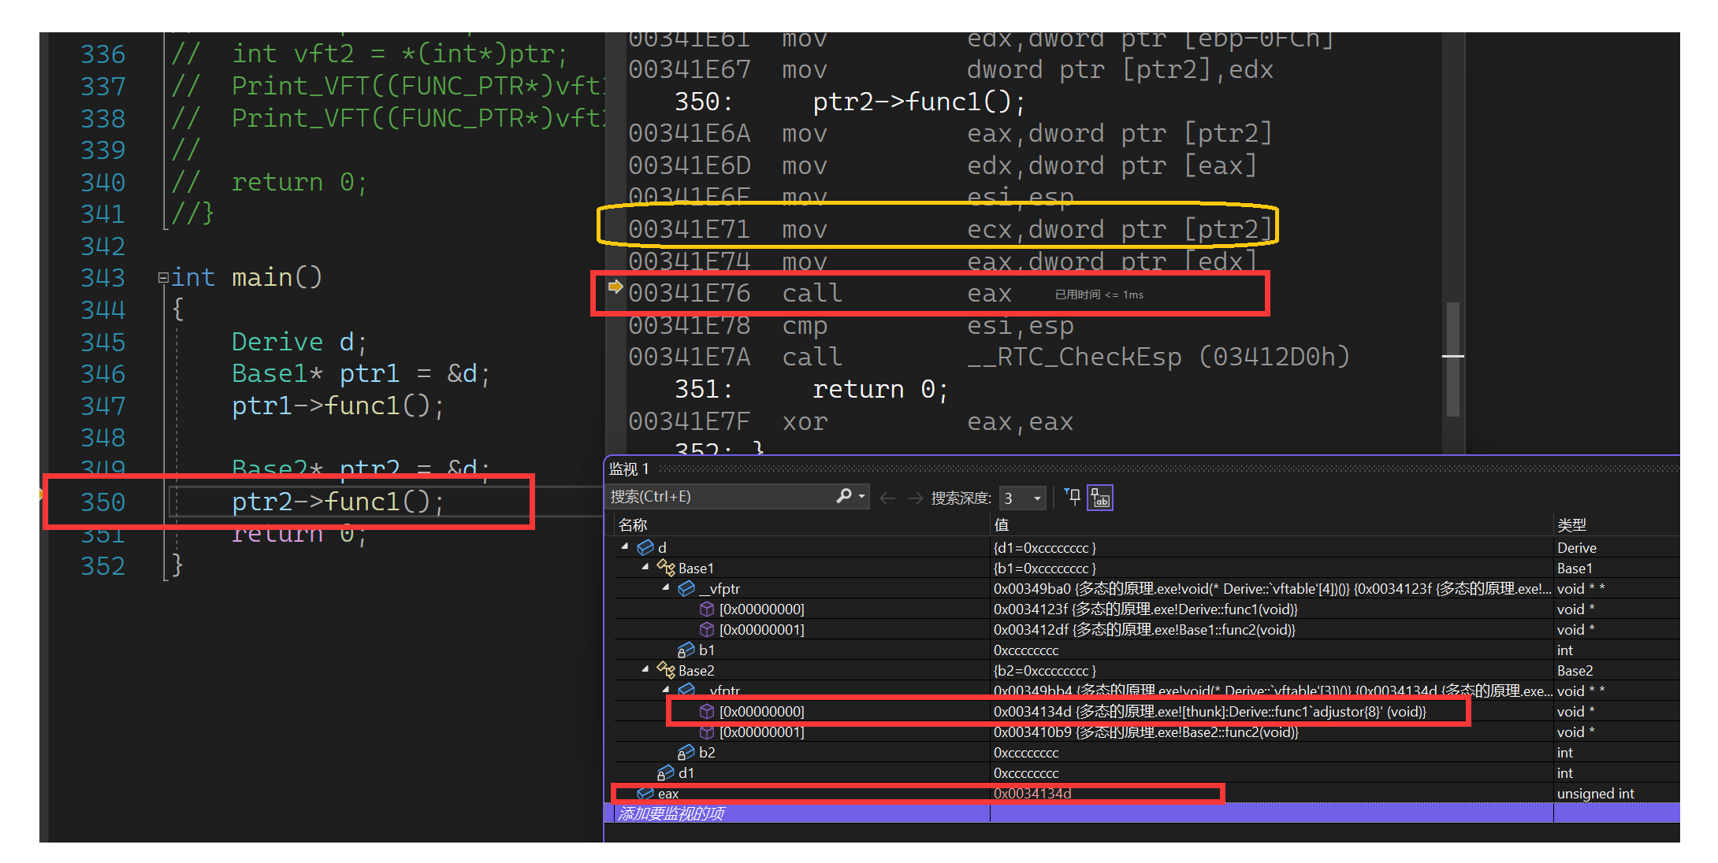
Task: Click the Base1 class hierarchy icon
Action: (666, 568)
